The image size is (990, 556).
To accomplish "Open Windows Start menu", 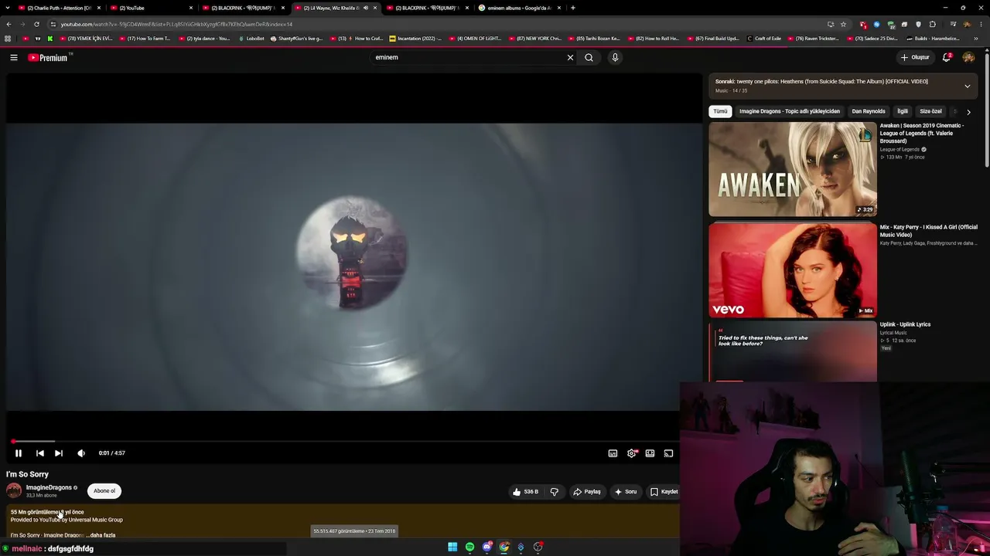I will point(452,547).
